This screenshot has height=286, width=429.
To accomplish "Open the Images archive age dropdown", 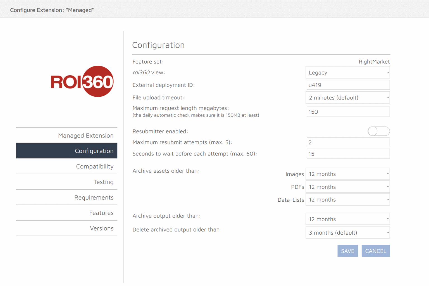I will click(347, 174).
